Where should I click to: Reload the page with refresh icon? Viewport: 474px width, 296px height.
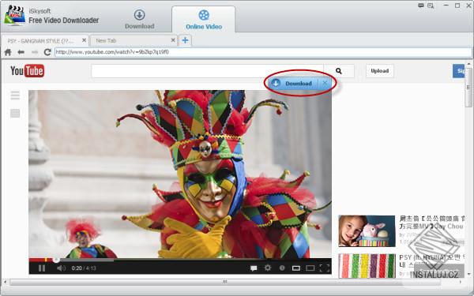pos(47,52)
